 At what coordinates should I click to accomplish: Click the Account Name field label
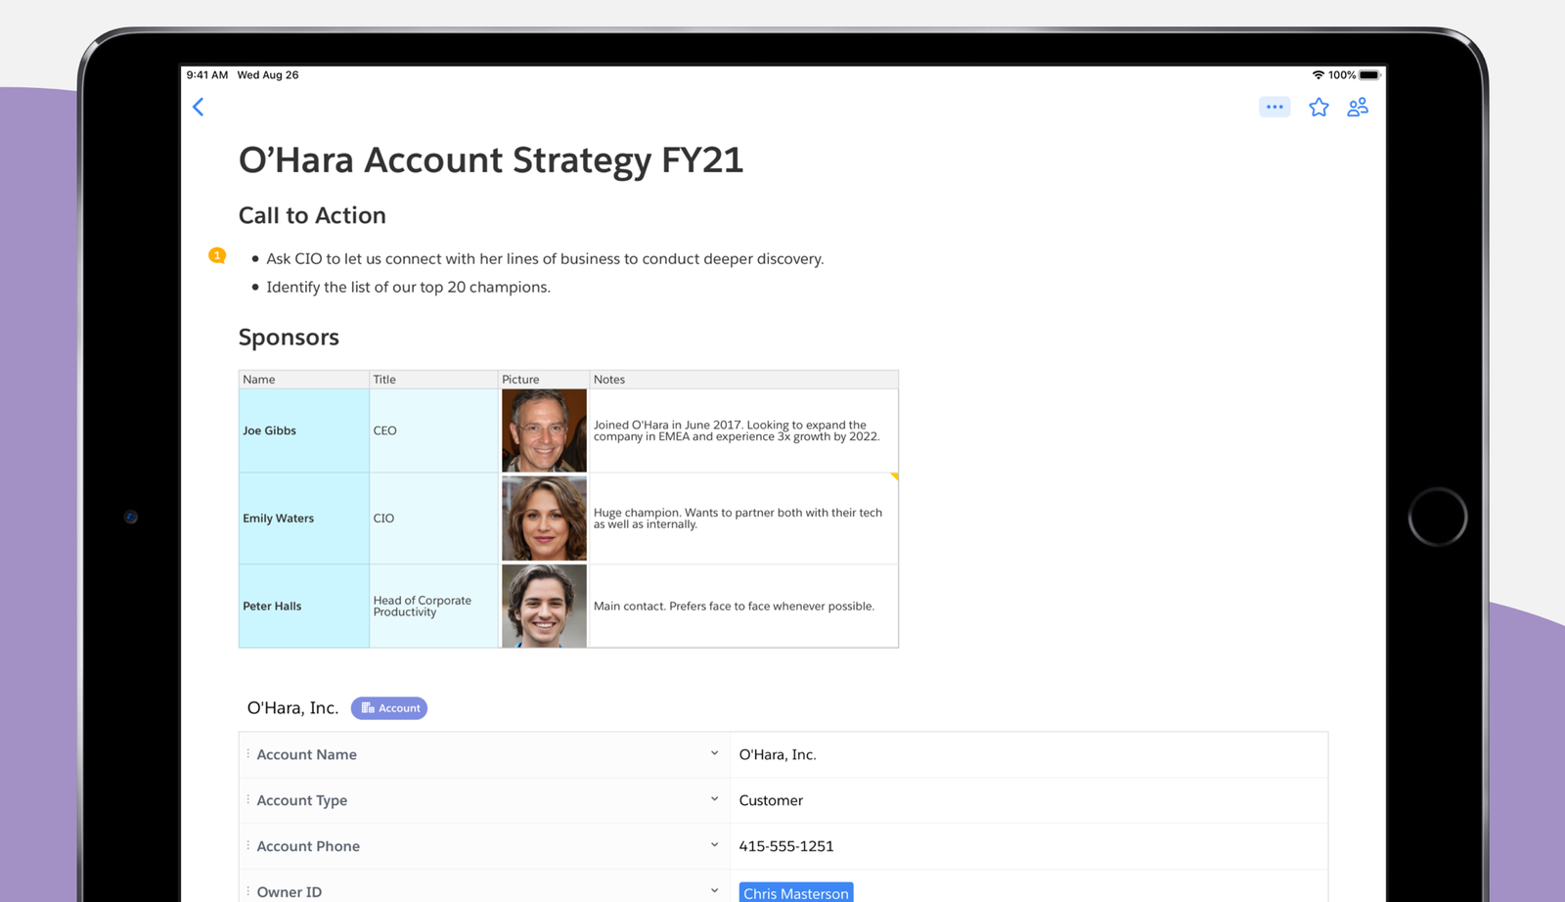[x=306, y=754]
